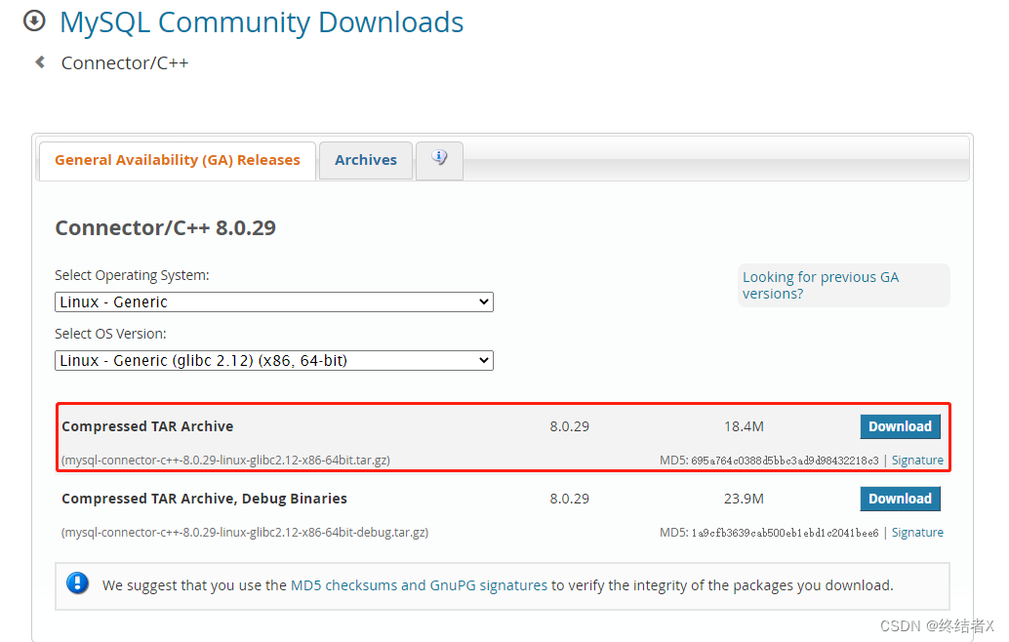Click the dropdown arrow on the Linux - Generic selector
The image size is (1009, 642).
point(484,301)
